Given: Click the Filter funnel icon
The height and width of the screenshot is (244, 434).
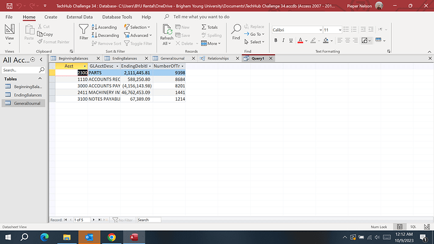Looking at the screenshot, I should tap(83, 32).
